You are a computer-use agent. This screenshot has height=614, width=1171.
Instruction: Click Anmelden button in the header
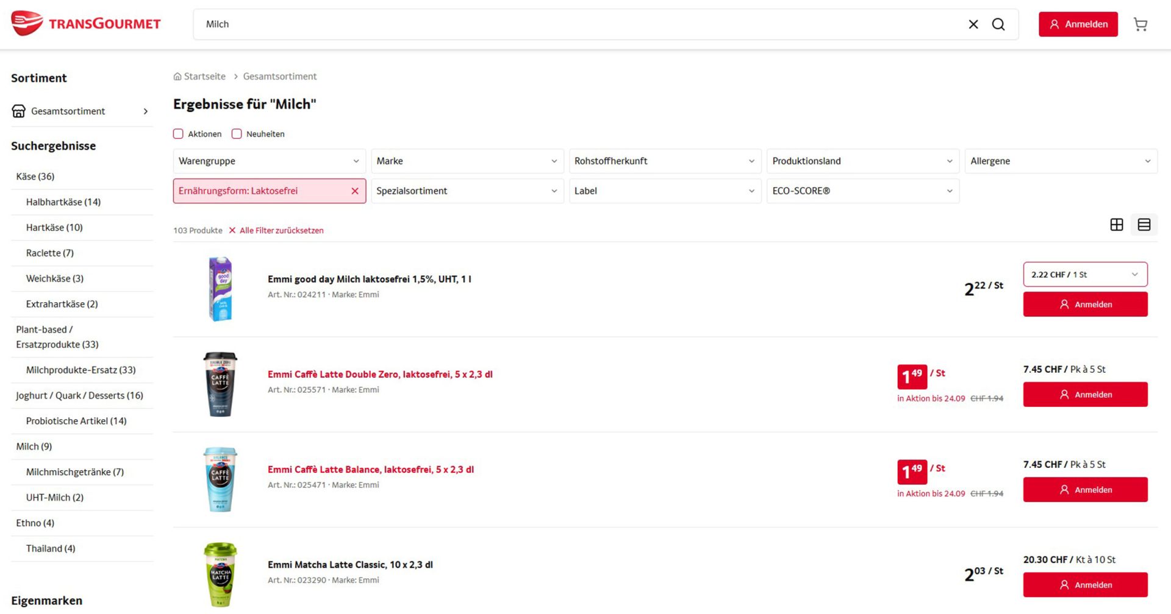(1078, 24)
